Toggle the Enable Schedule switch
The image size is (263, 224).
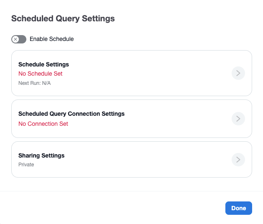19,39
